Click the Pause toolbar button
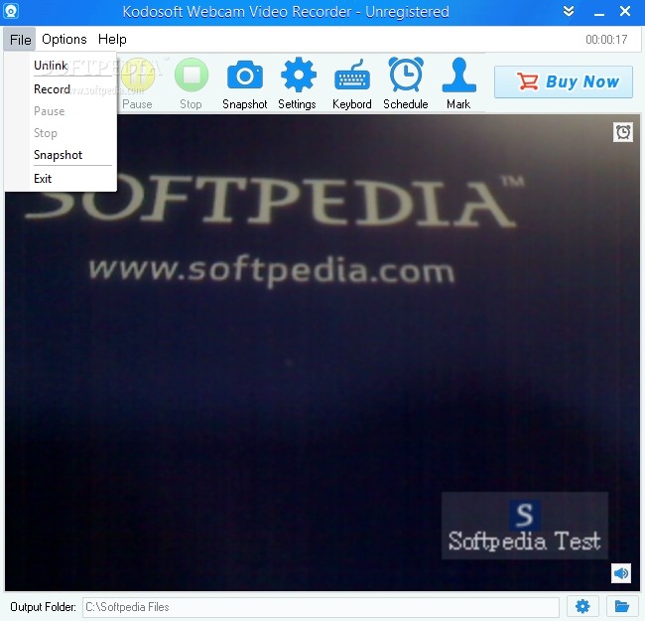645x621 pixels. click(x=137, y=83)
